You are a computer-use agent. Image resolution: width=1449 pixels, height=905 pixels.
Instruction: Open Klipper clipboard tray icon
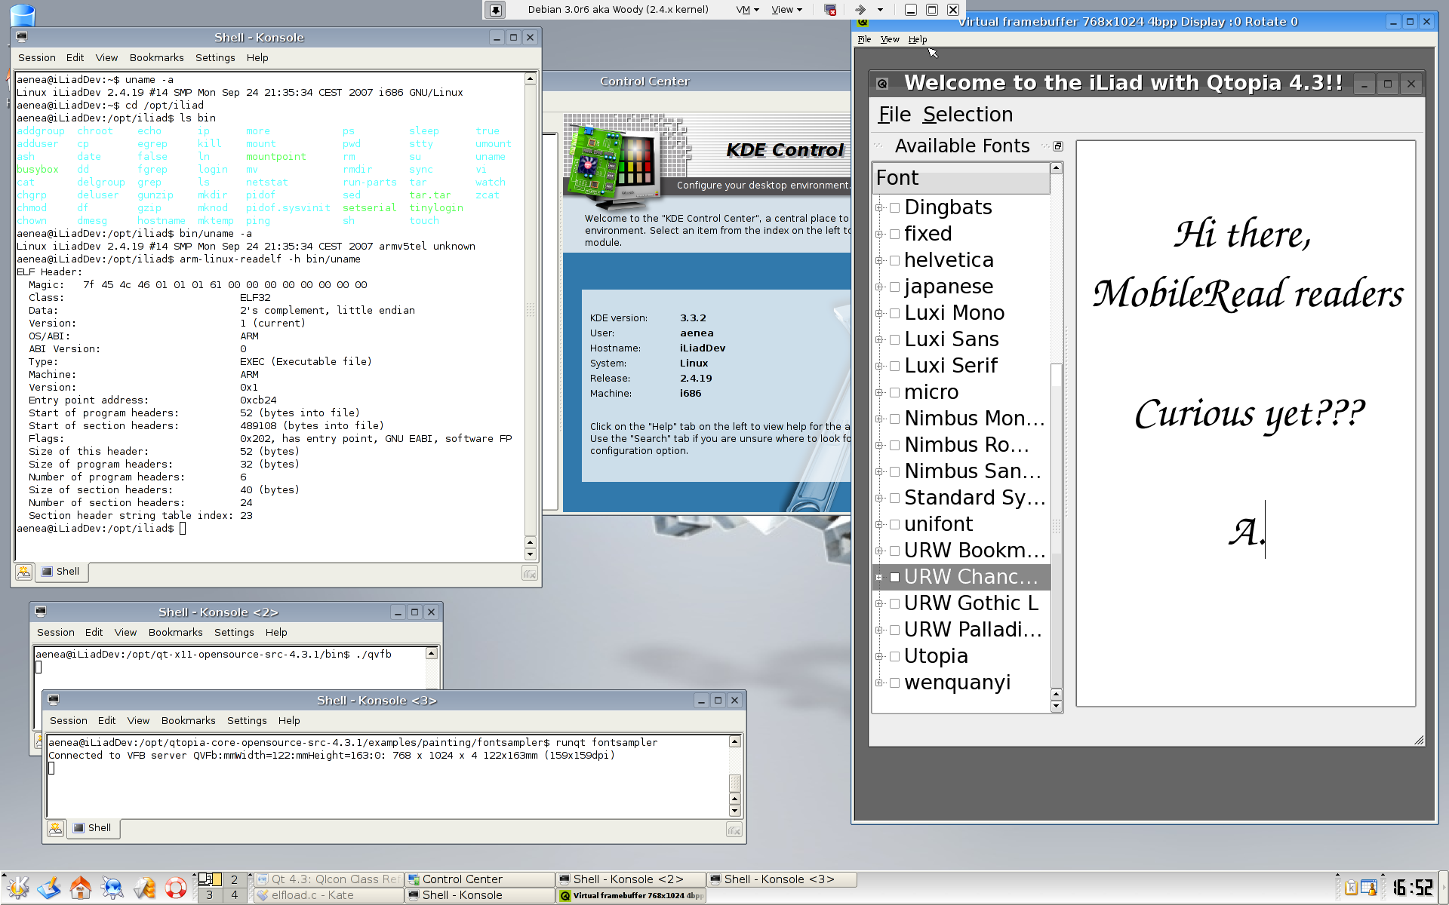pyautogui.click(x=1351, y=888)
